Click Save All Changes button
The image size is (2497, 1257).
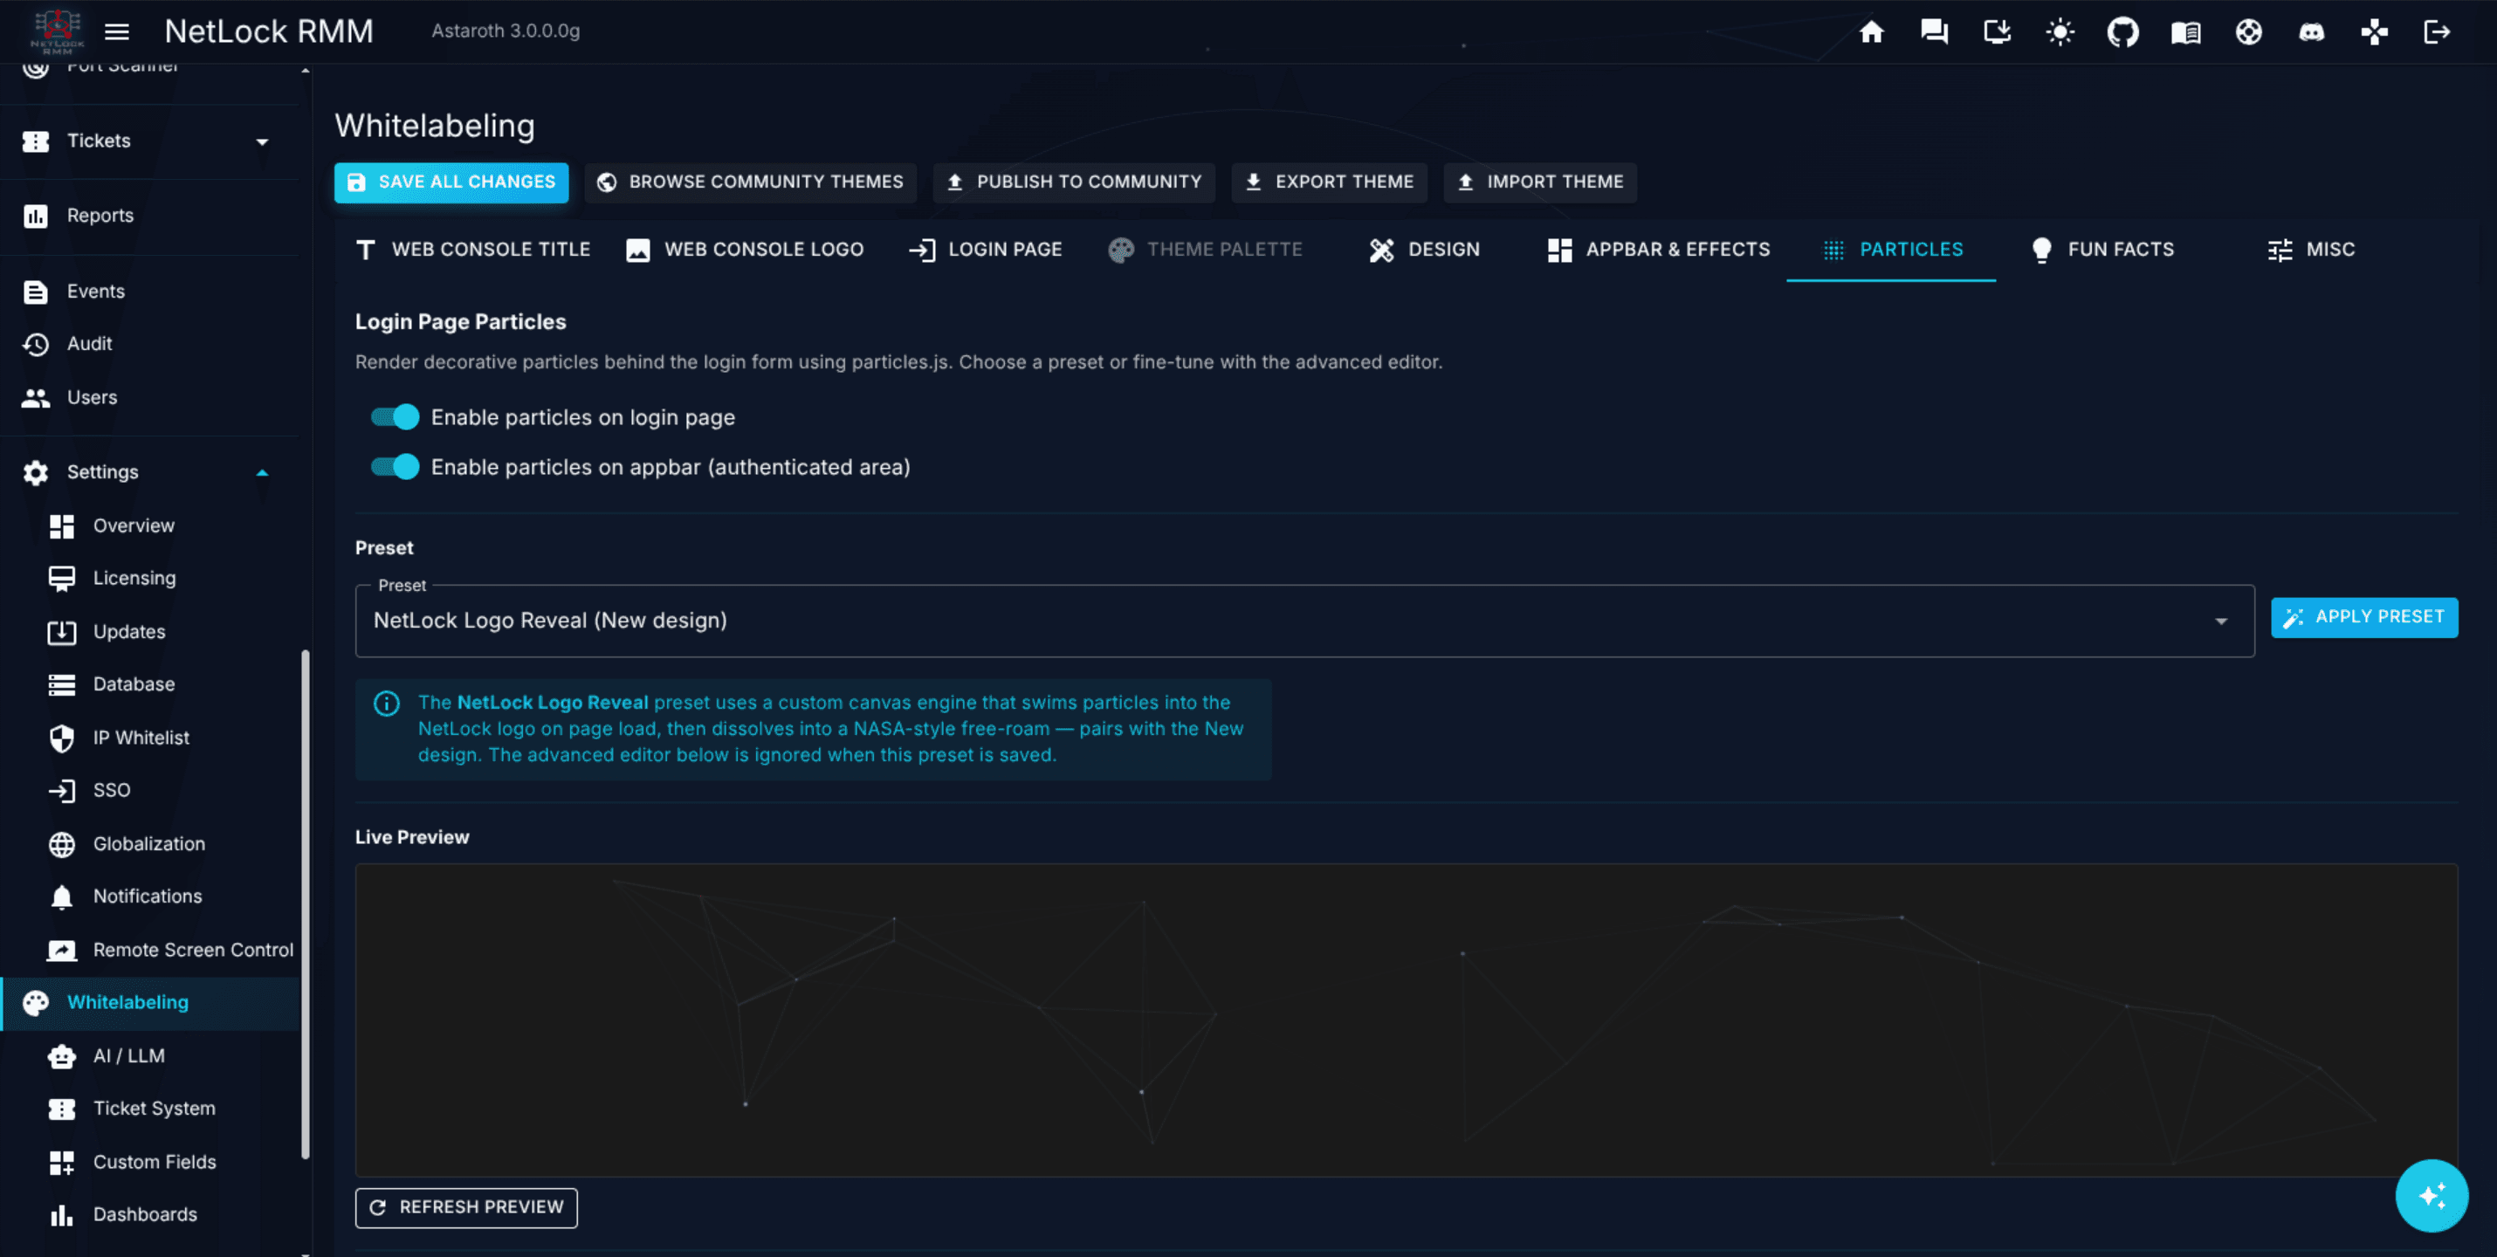click(451, 182)
